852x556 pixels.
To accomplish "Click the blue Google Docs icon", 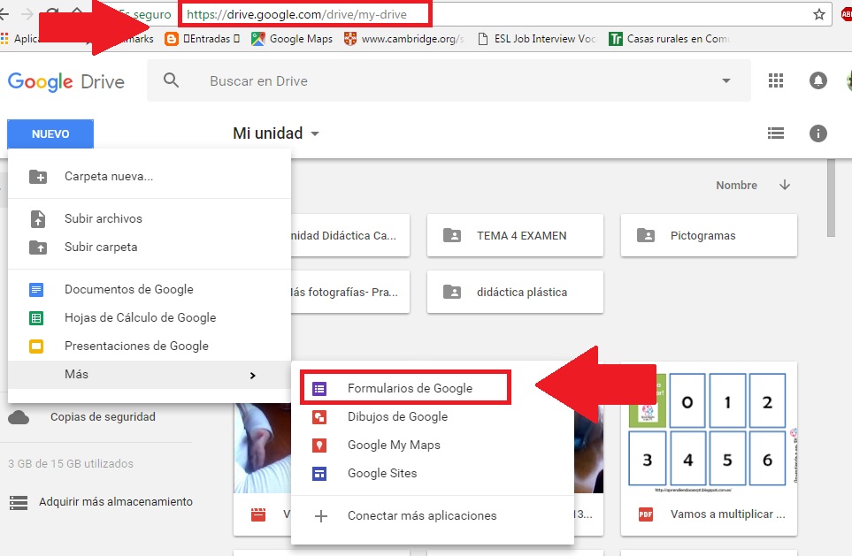I will tap(36, 289).
